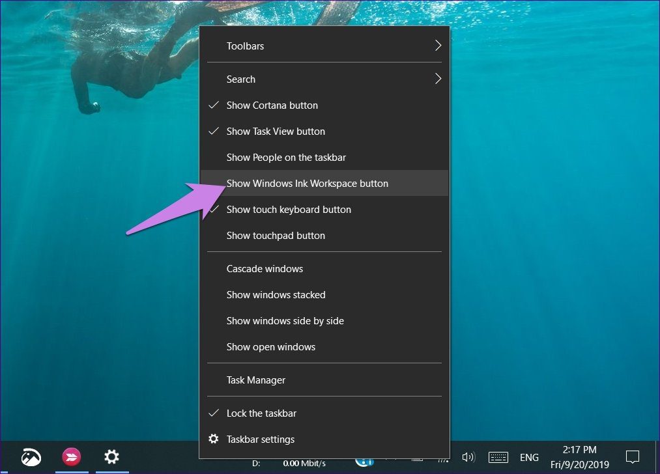This screenshot has width=660, height=474.
Task: Click the volume speaker tray icon
Action: click(x=468, y=457)
